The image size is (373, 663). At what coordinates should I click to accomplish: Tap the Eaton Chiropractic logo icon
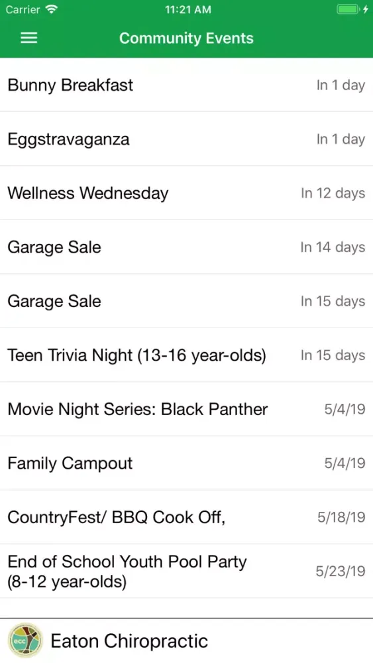point(25,640)
